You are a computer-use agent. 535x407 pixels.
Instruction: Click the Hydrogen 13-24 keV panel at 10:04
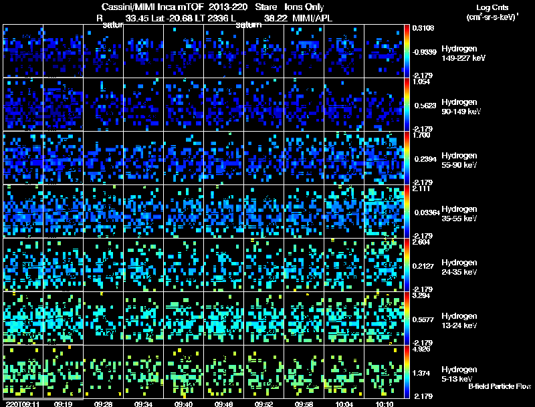344,318
